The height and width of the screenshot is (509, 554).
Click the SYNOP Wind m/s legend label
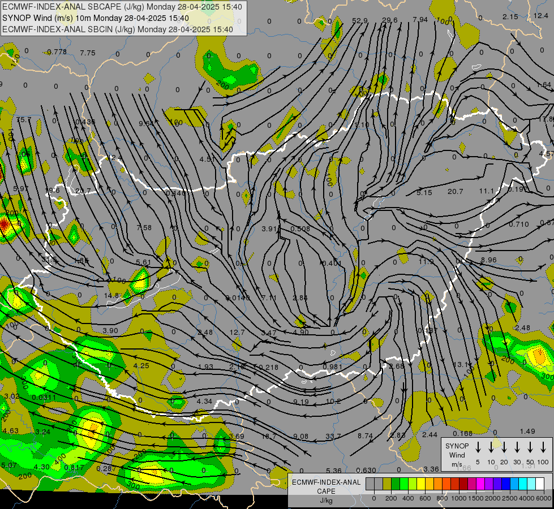[x=457, y=455]
